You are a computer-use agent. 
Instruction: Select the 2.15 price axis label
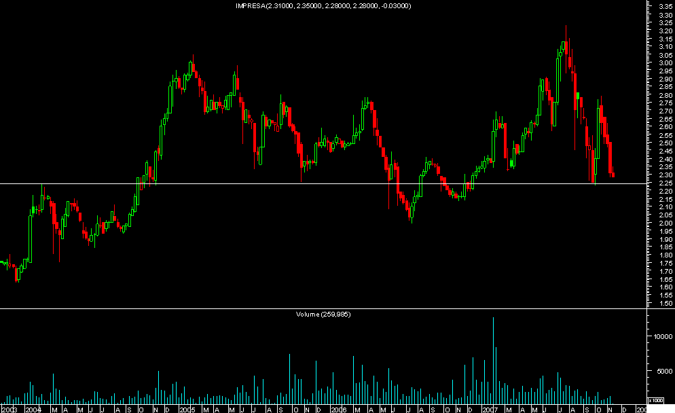coord(665,200)
